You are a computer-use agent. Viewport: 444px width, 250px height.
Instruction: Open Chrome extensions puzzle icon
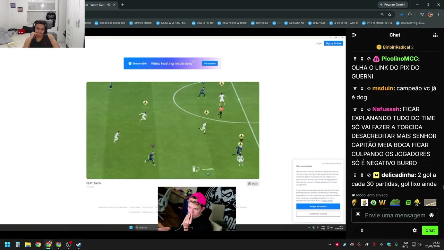pos(410,15)
